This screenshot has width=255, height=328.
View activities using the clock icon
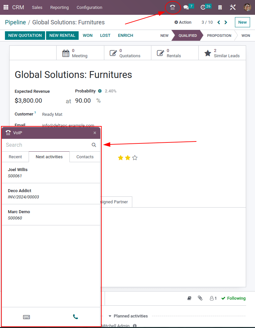click(x=204, y=7)
